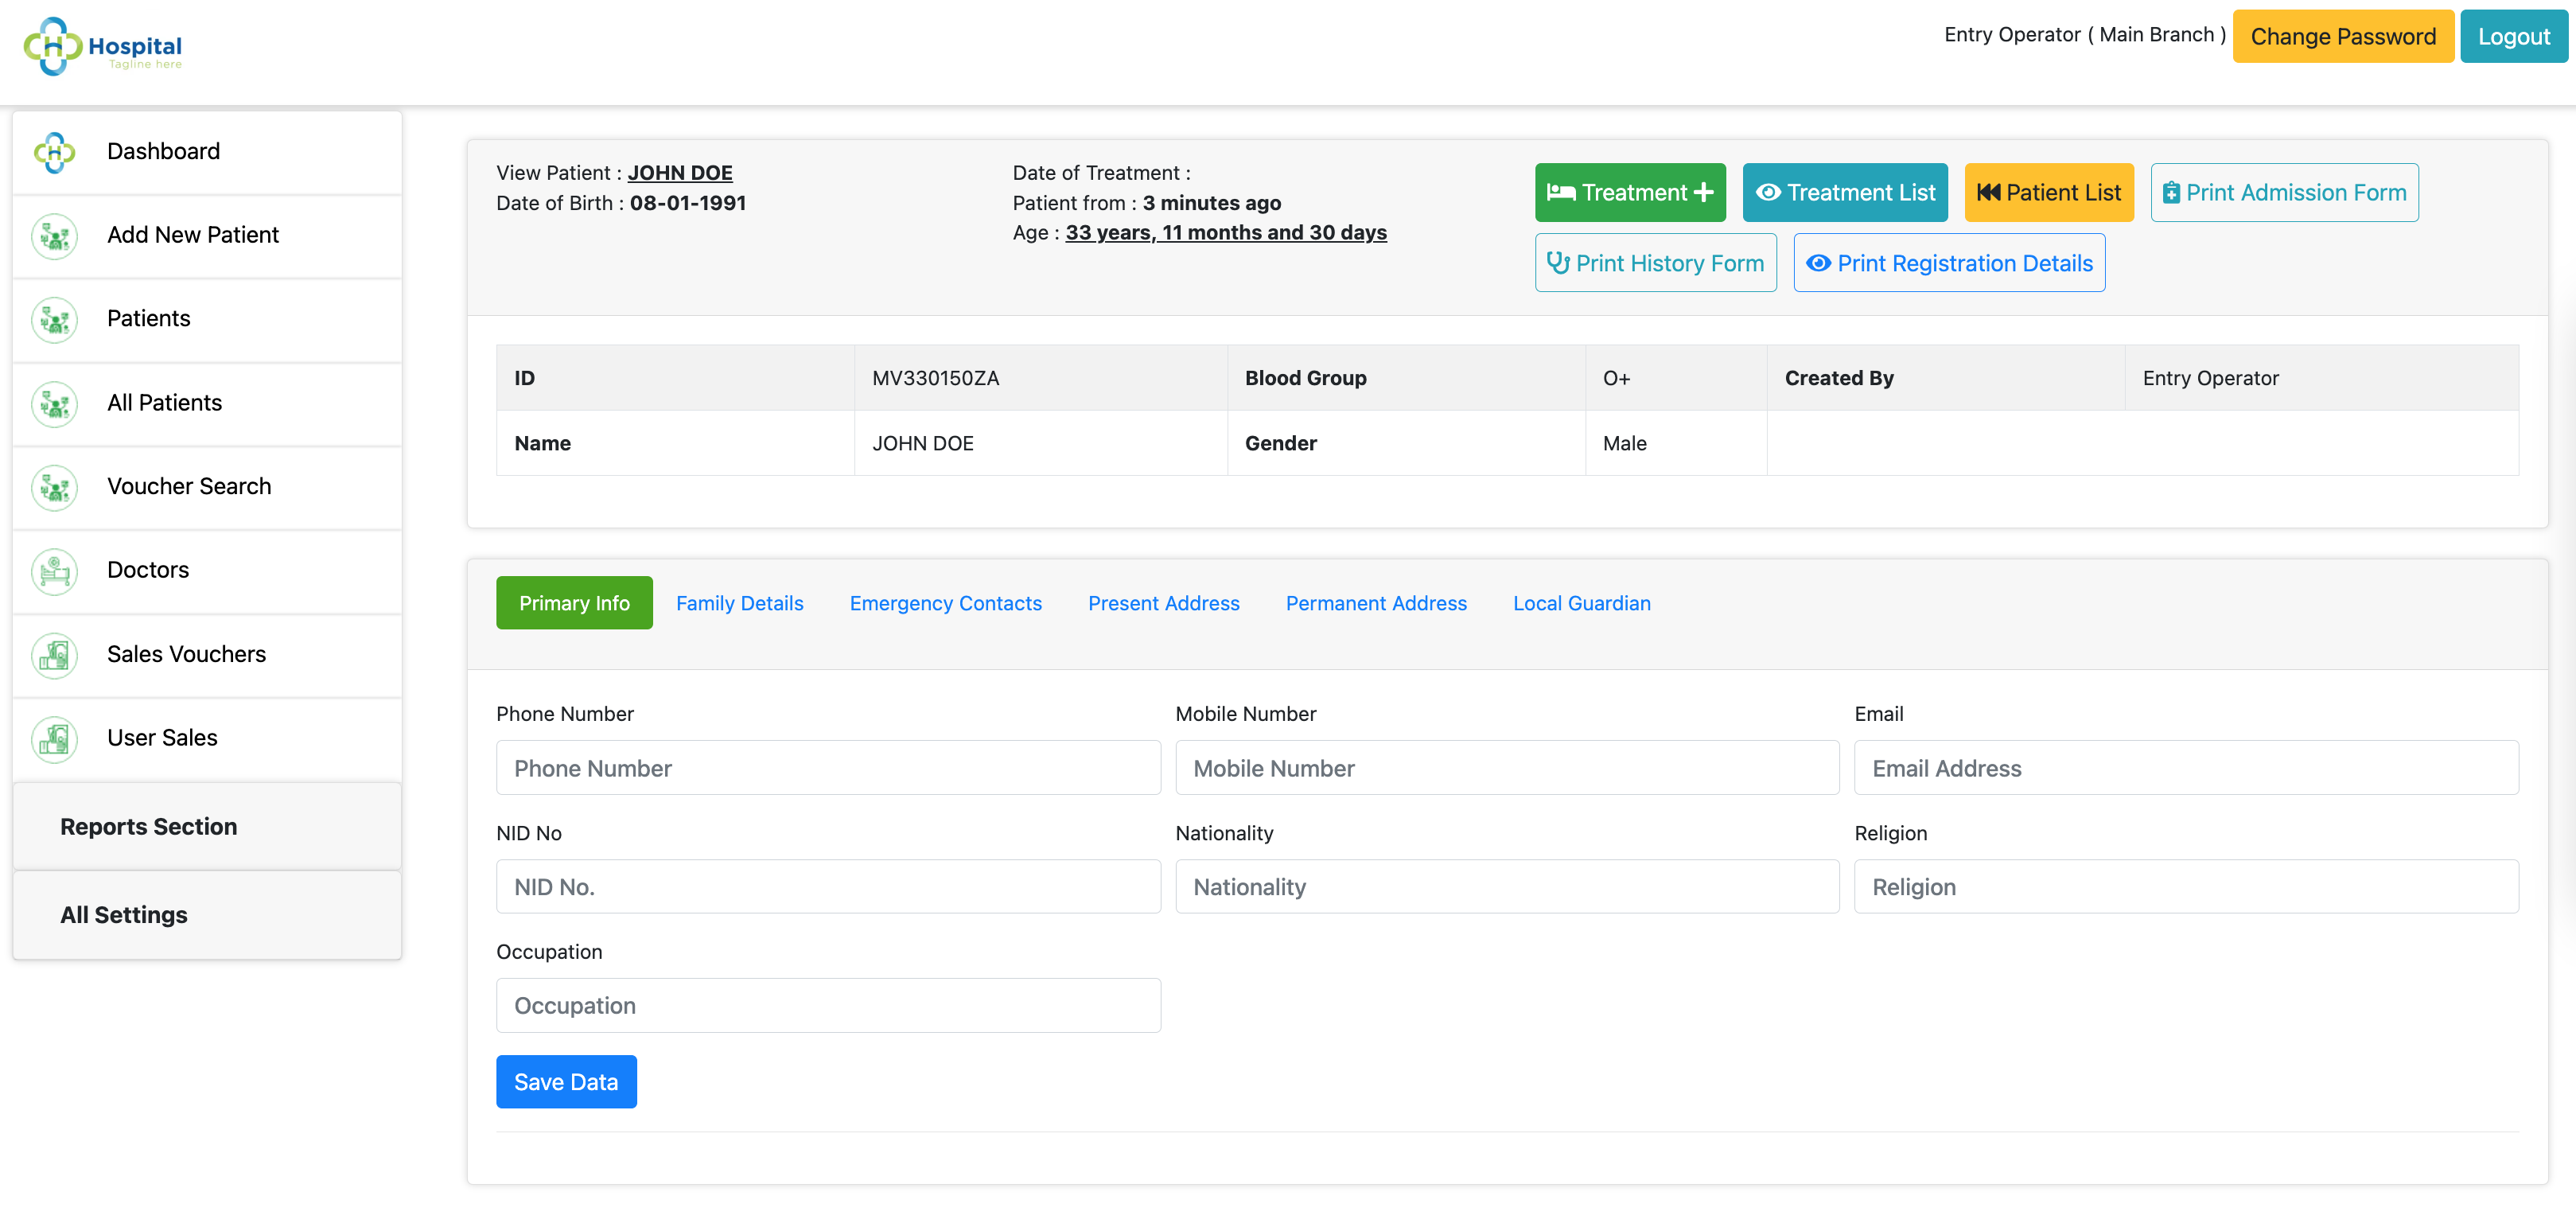This screenshot has height=1227, width=2576.
Task: Go to Add New Patient page
Action: click(x=207, y=236)
